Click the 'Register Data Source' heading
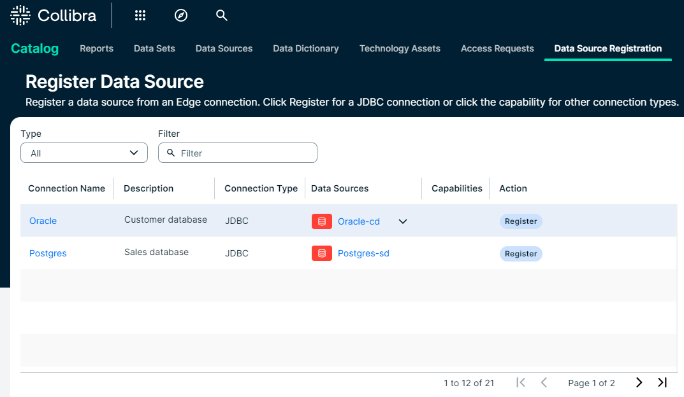This screenshot has height=397, width=684. 115,82
